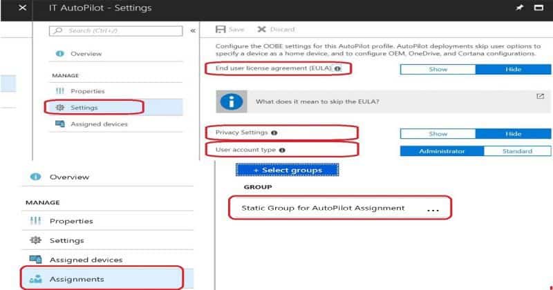
Task: Set EULA option to Show
Action: pos(438,70)
